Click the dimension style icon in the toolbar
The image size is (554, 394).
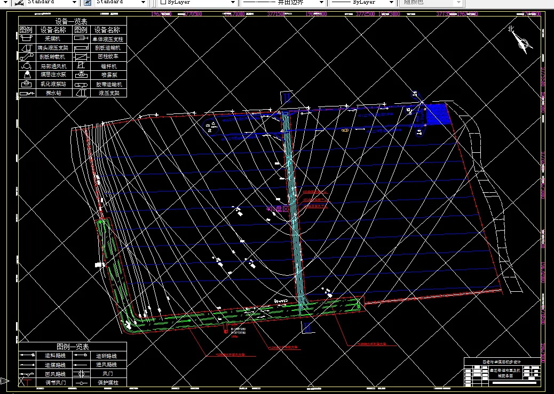19,3
